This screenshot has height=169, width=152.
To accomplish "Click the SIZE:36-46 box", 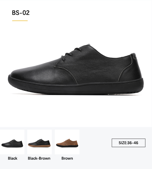I will (x=129, y=143).
